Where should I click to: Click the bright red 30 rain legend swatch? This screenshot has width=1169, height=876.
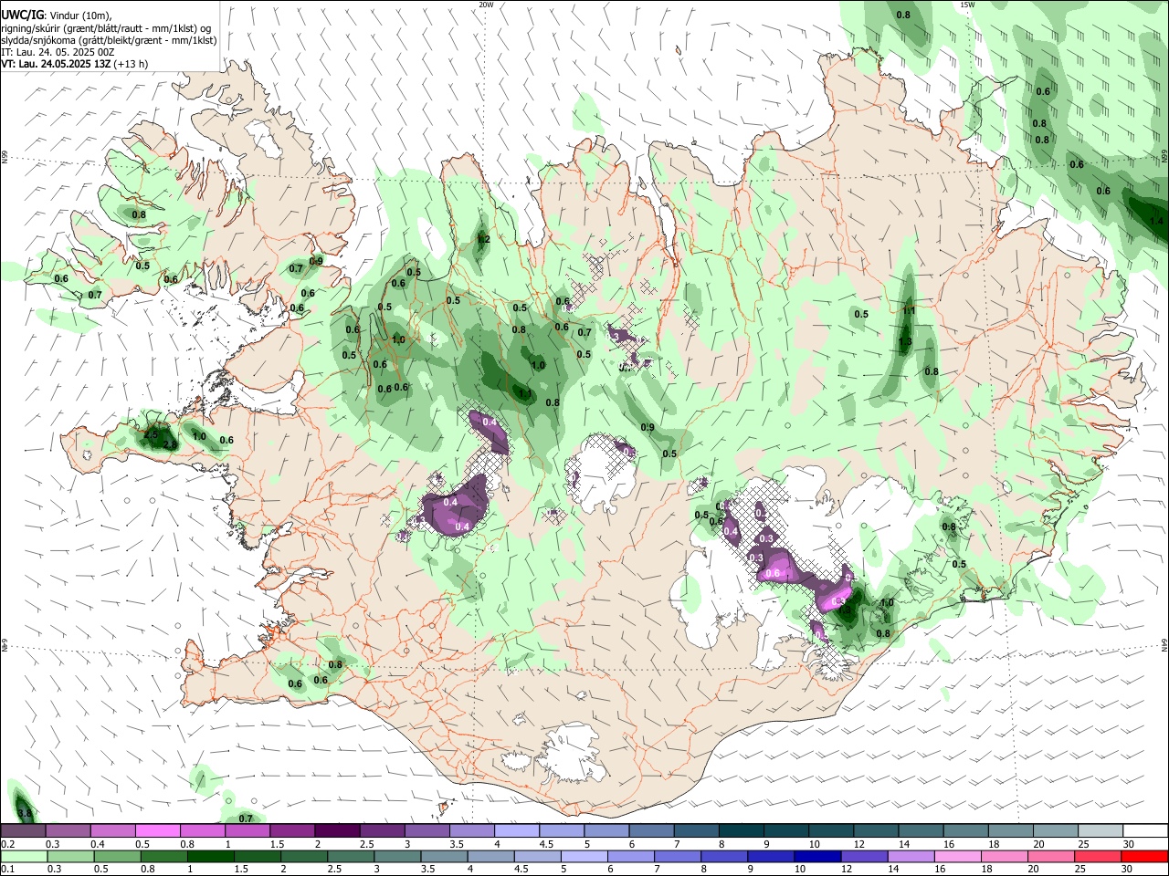pos(1144,856)
